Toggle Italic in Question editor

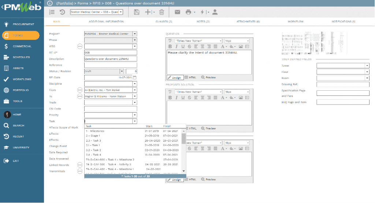coord(177,46)
